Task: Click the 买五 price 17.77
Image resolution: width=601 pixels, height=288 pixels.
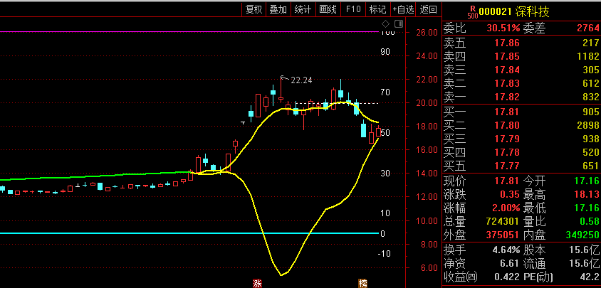Action: (507, 166)
